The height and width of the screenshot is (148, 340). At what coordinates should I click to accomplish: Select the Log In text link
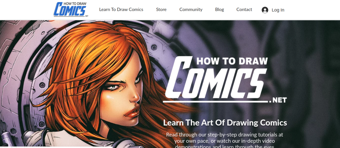pyautogui.click(x=278, y=10)
